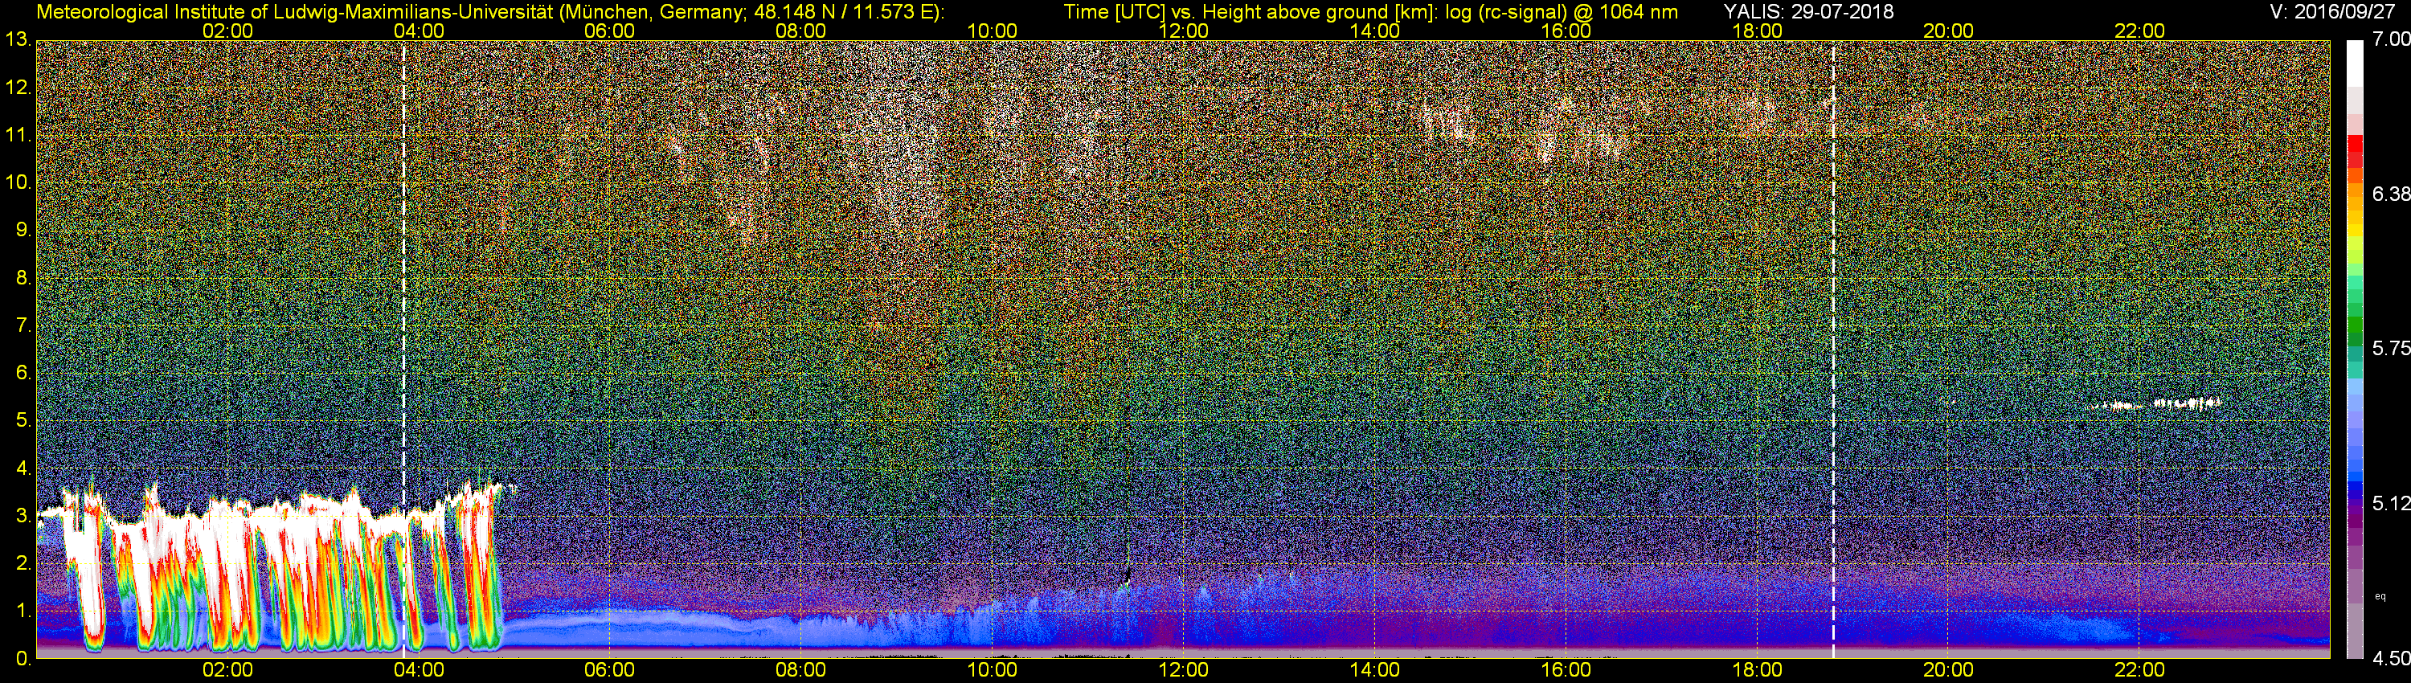Click the 5.75 value on the color scale
The image size is (2411, 683).
[2390, 348]
